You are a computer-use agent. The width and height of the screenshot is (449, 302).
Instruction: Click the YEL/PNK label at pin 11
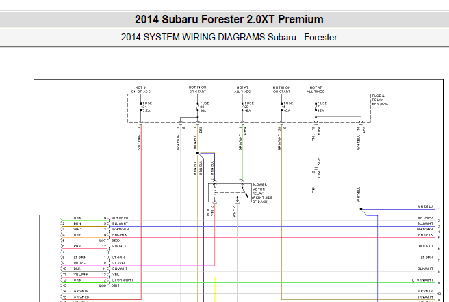pyautogui.click(x=81, y=275)
